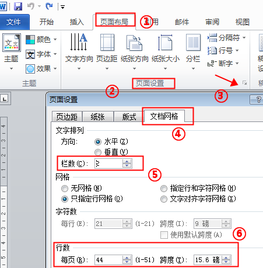Click the ruler tab selector L icon
Screen dimensions: 263x268
click(x=5, y=99)
